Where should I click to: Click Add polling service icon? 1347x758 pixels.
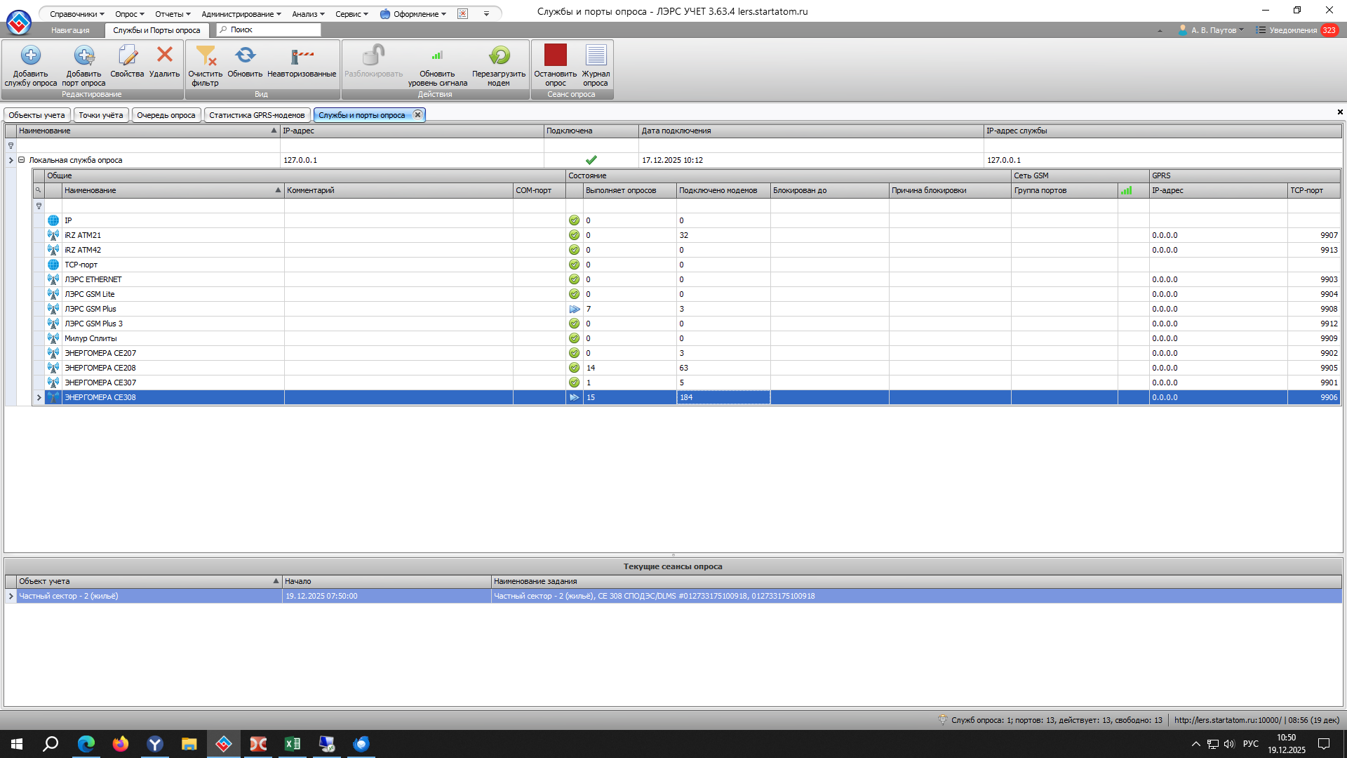pyautogui.click(x=30, y=55)
